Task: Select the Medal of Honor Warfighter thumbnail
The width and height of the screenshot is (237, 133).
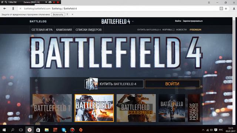Action: point(194,108)
